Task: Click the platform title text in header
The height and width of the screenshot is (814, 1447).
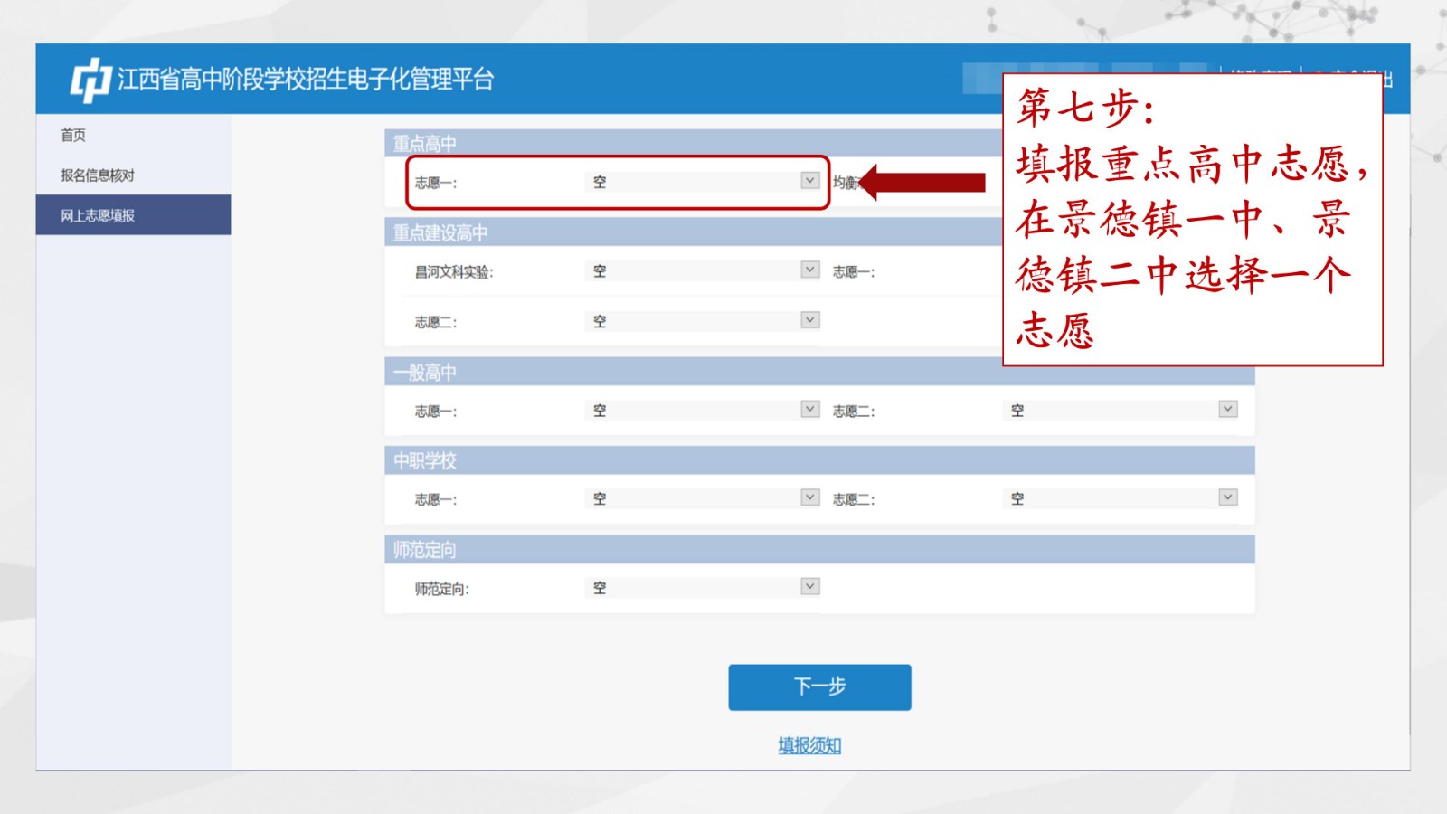Action: [x=306, y=80]
